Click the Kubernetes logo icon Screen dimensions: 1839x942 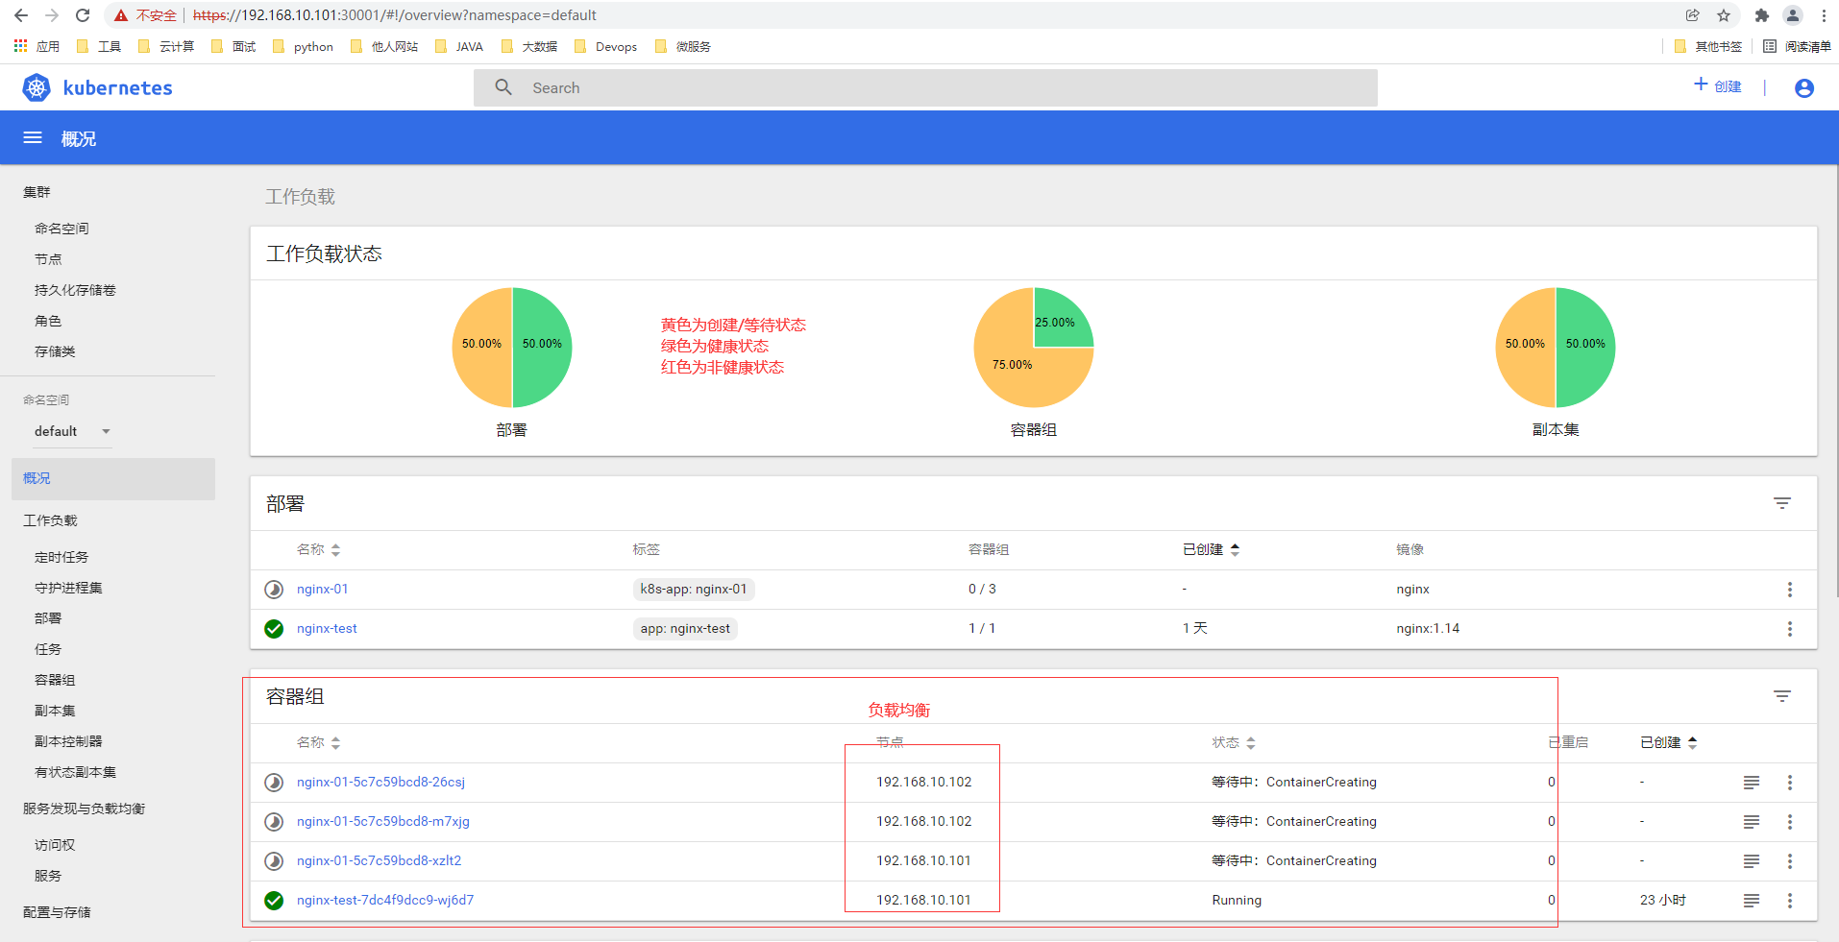coord(37,87)
